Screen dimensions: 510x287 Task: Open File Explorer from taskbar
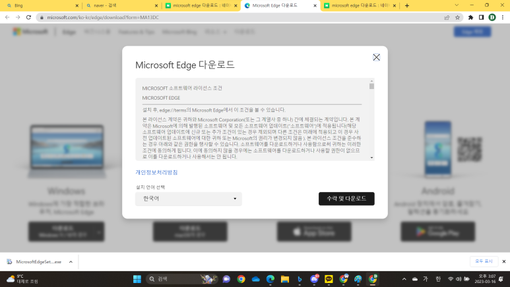285,279
